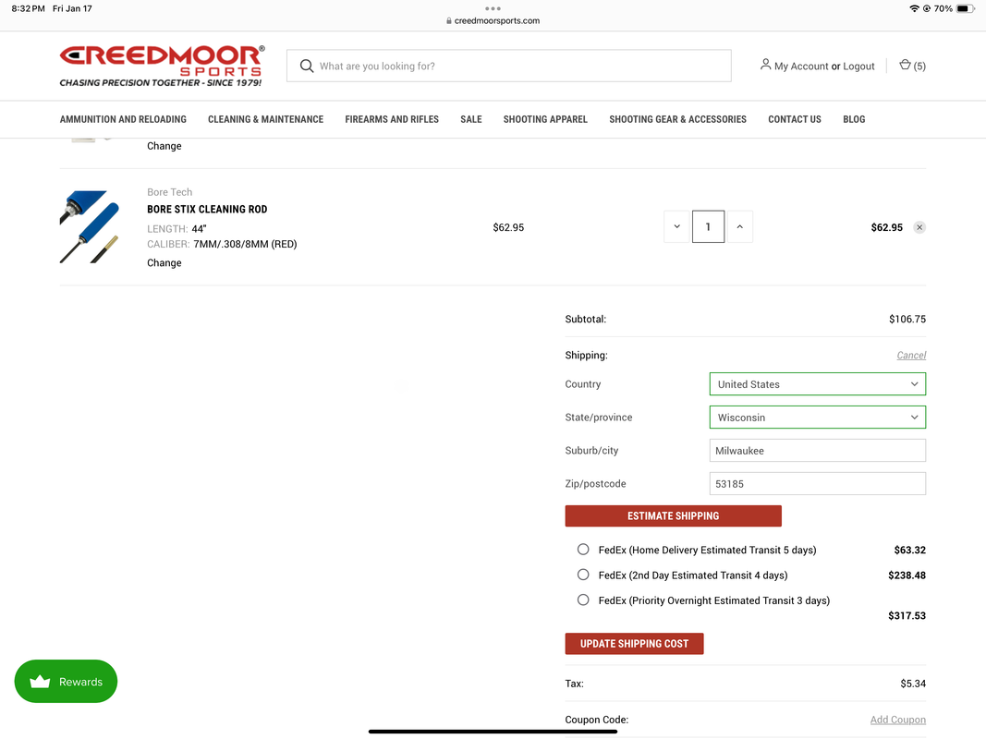Click the Bore Stix rod product thumbnail
Viewport: 986px width, 739px height.
[90, 227]
